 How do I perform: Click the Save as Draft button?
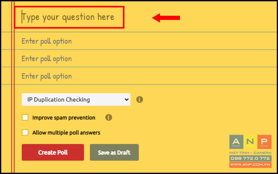click(x=114, y=152)
